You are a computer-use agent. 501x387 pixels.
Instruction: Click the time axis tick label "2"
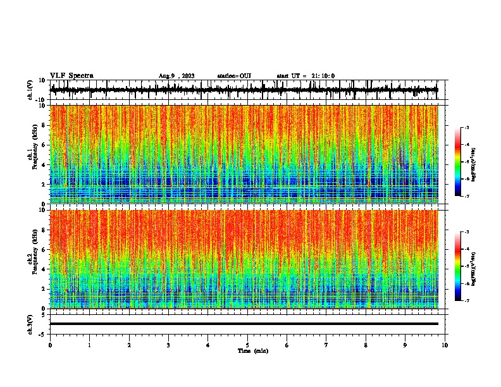click(x=129, y=345)
